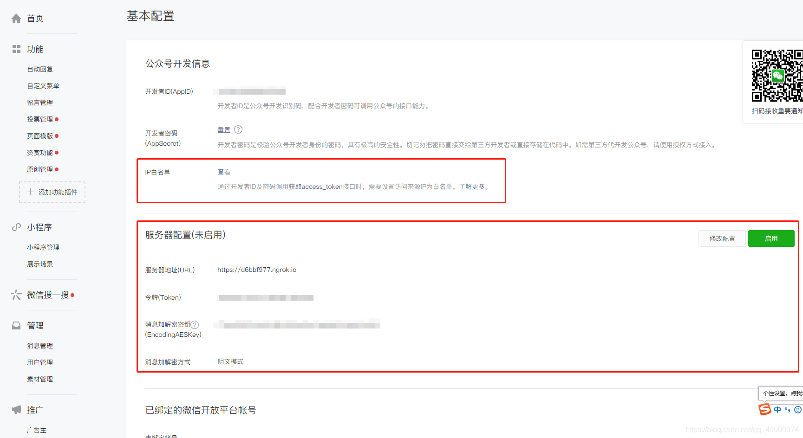Go to 留言管理
Image resolution: width=803 pixels, height=438 pixels.
40,103
